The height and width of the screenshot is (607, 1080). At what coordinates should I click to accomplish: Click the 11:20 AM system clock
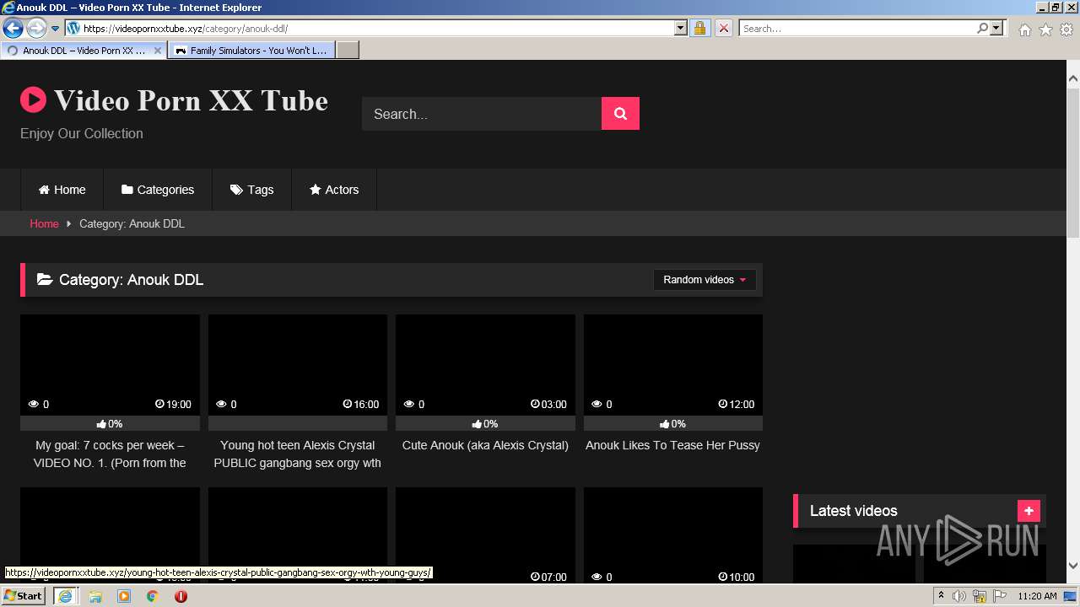(x=1037, y=596)
